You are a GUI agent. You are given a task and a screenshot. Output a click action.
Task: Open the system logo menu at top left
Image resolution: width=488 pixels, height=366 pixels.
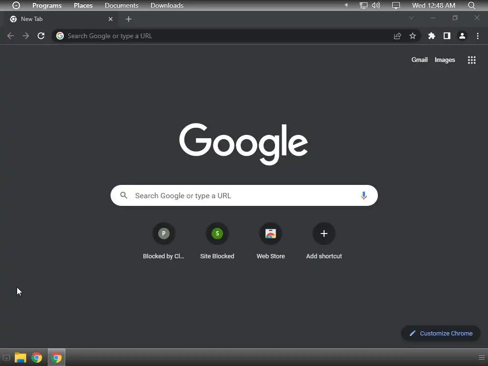(x=16, y=5)
